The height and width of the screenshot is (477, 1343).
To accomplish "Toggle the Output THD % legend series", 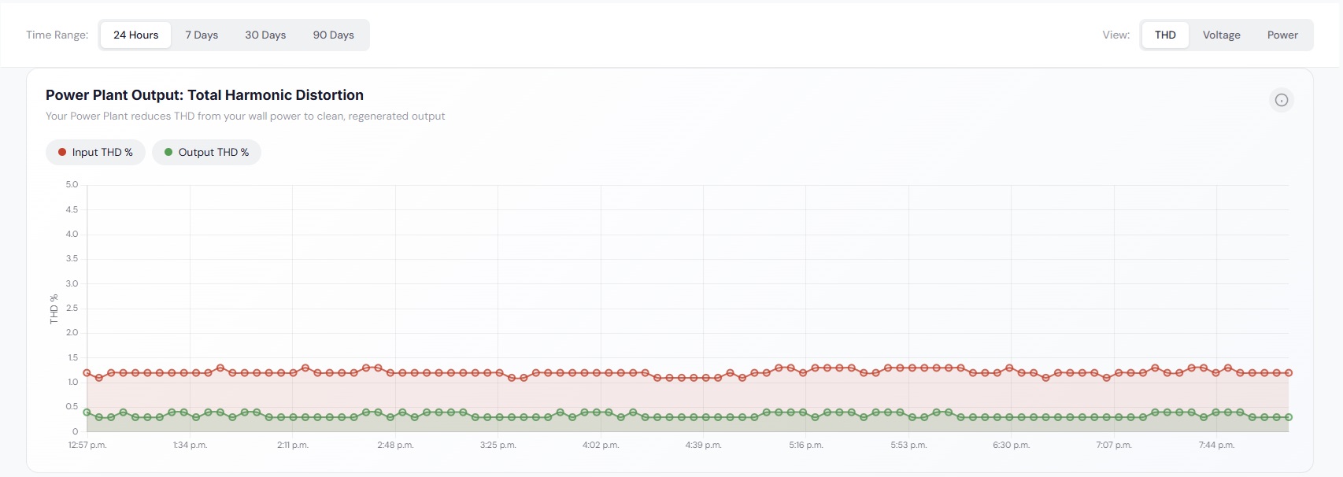I will (x=206, y=153).
